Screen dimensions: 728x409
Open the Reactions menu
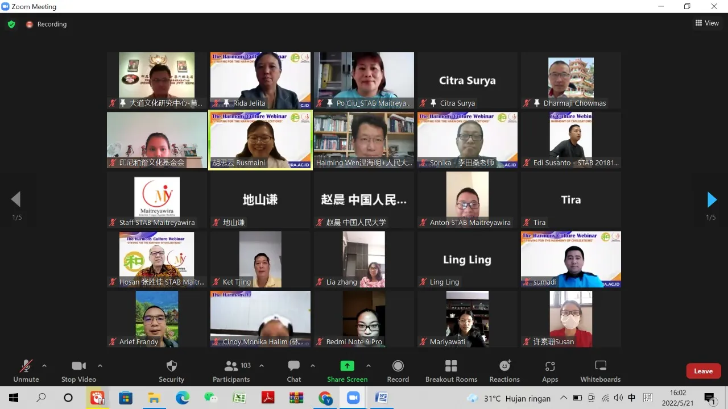(504, 371)
